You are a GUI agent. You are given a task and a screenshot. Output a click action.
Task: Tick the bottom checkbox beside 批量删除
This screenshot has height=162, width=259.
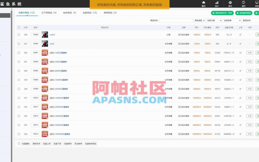pos(19,144)
